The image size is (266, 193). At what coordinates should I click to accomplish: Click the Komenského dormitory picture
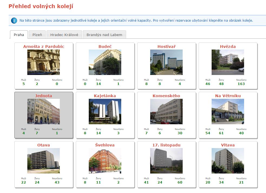point(166,112)
